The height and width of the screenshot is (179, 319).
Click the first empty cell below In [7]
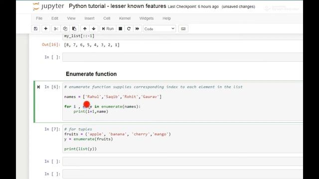pos(182,161)
